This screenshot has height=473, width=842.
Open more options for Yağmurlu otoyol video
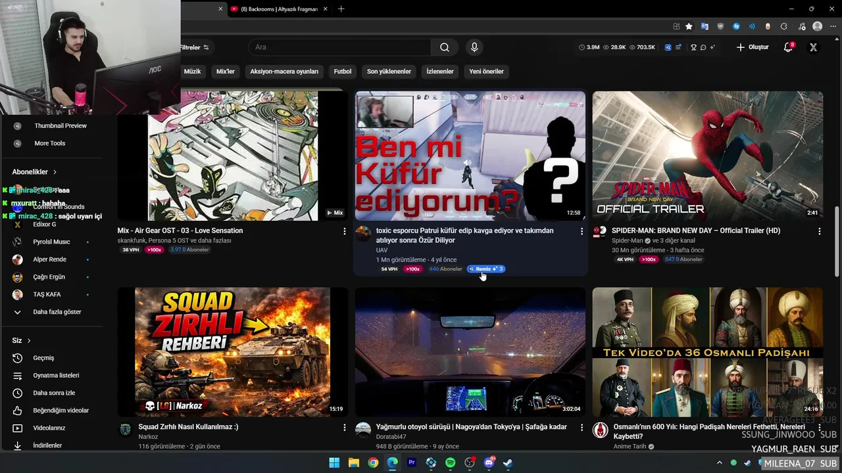[582, 428]
